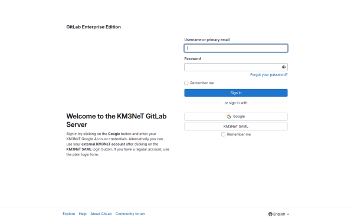This screenshot has height=221, width=354.
Task: Visit the About GitLab link
Action: (101, 214)
